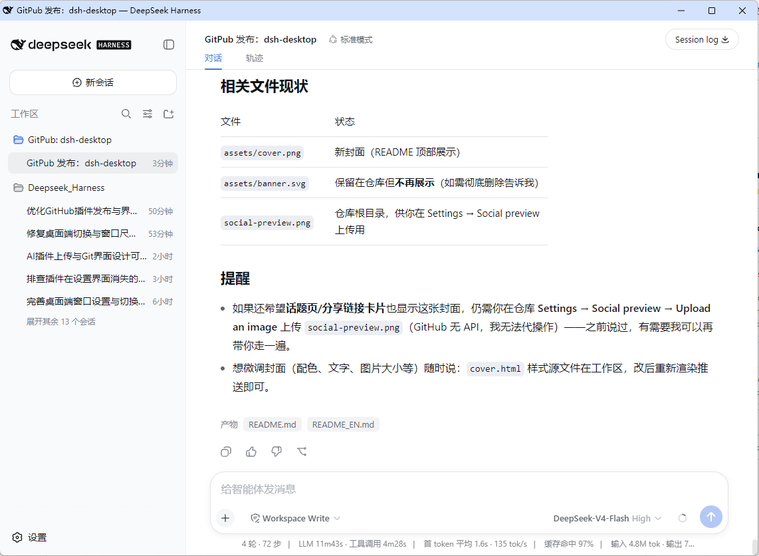Open Workspace Write permission dropdown

click(x=295, y=518)
